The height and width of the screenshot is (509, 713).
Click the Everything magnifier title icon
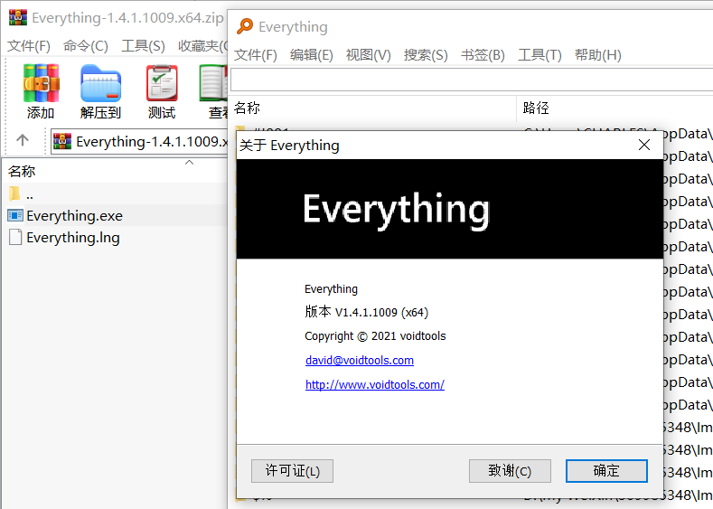click(x=245, y=26)
